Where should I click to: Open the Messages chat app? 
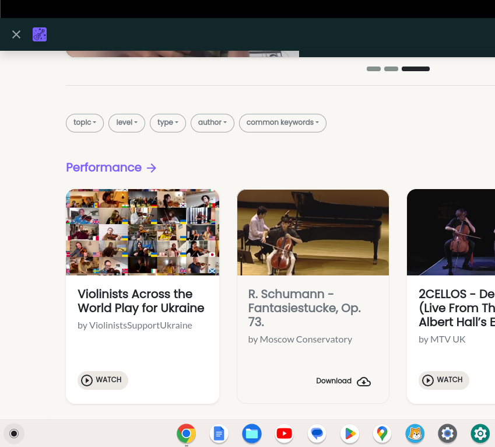pyautogui.click(x=317, y=434)
